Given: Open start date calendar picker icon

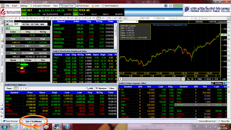Looking at the screenshot, I should pyautogui.click(x=154, y=18).
